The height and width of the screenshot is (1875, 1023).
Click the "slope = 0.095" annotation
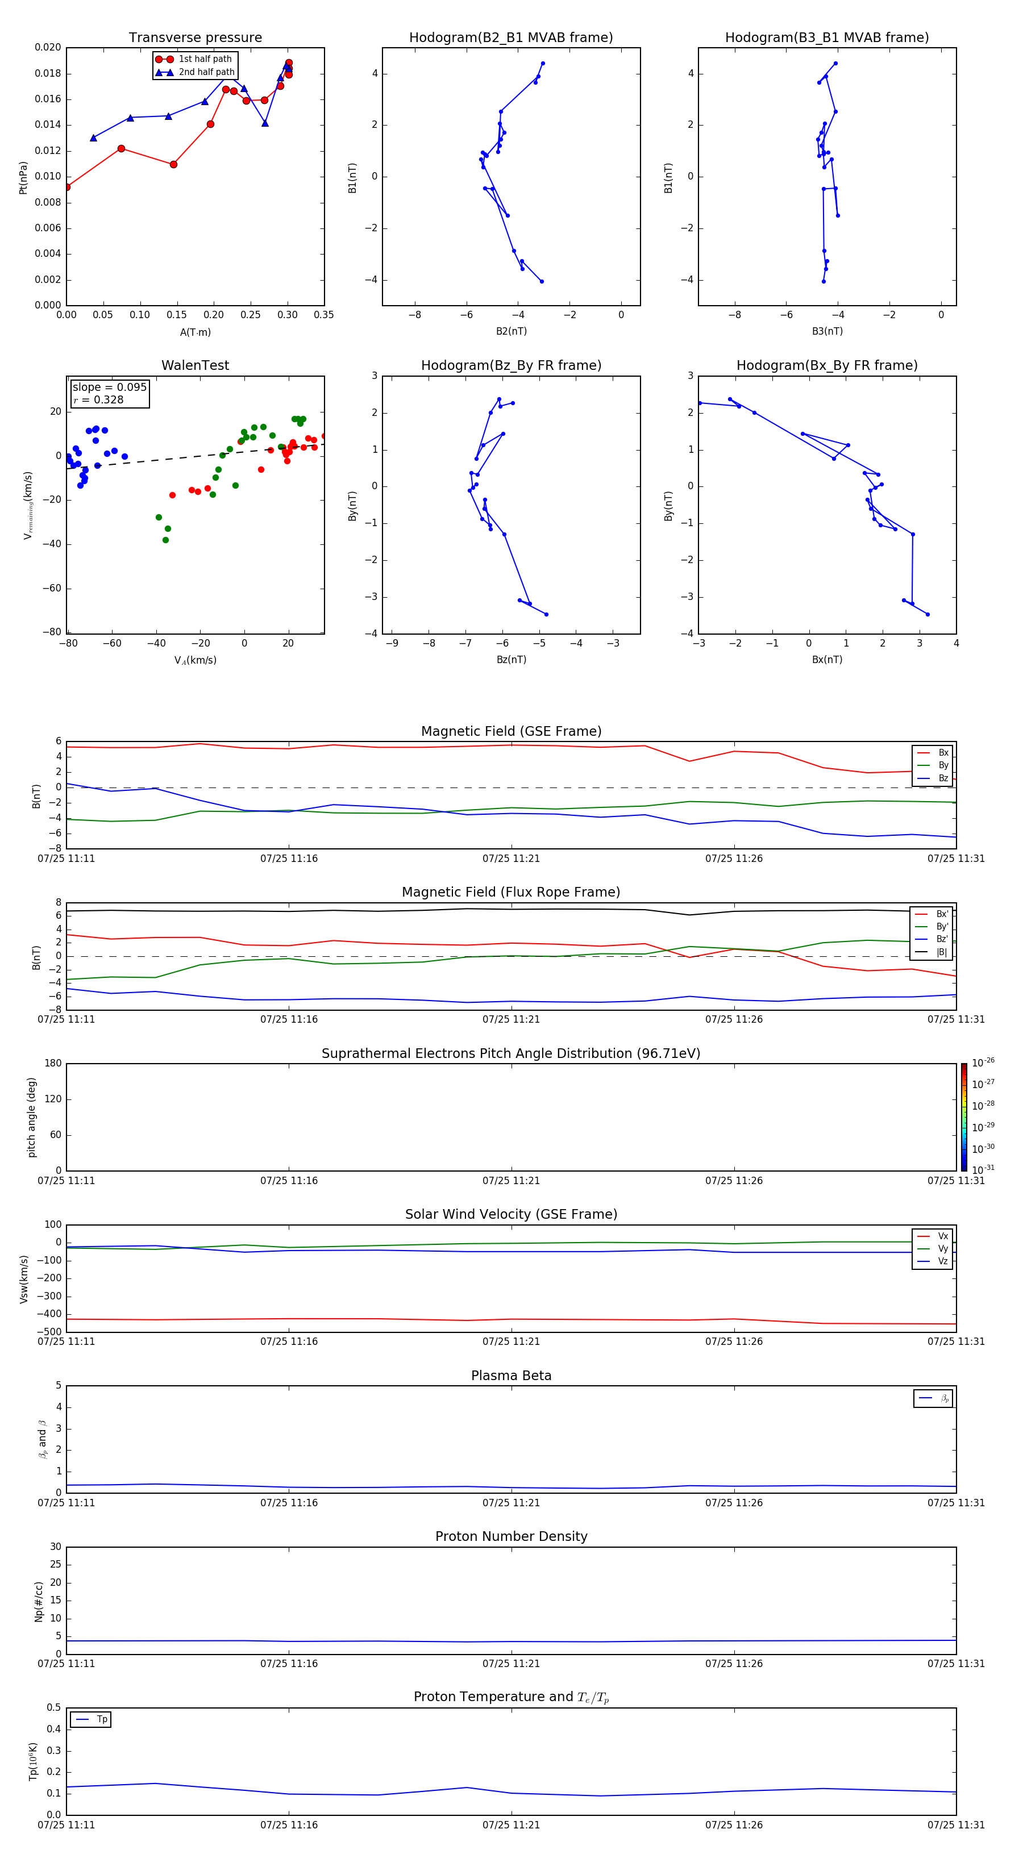click(x=110, y=388)
